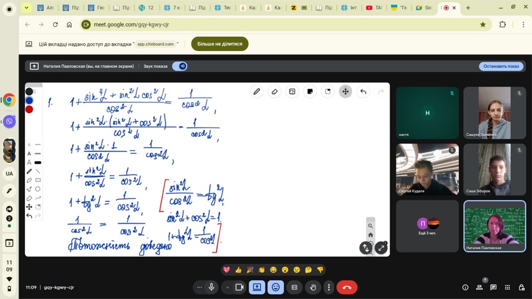Open audio settings ellipsis beside microphone
532x299 pixels.
[199, 287]
